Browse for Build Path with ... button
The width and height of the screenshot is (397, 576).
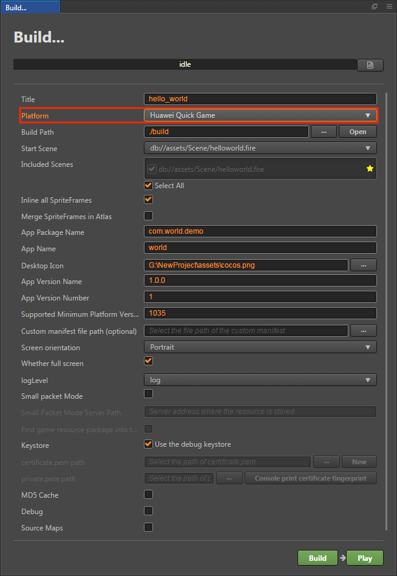pyautogui.click(x=324, y=132)
